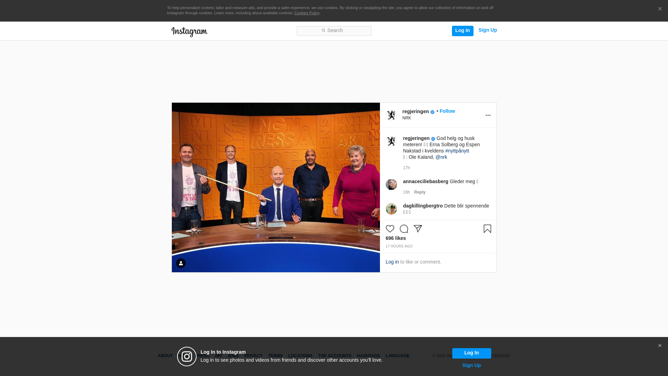This screenshot has width=668, height=376.
Task: Open the Cookies Policy link
Action: point(307,13)
